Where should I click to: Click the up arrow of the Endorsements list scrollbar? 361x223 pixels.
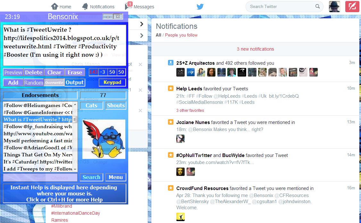click(x=75, y=105)
